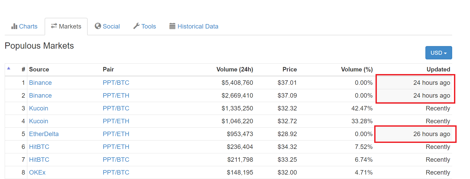The height and width of the screenshot is (179, 470).
Task: Open Kucoin link in row 4
Action: pos(39,121)
